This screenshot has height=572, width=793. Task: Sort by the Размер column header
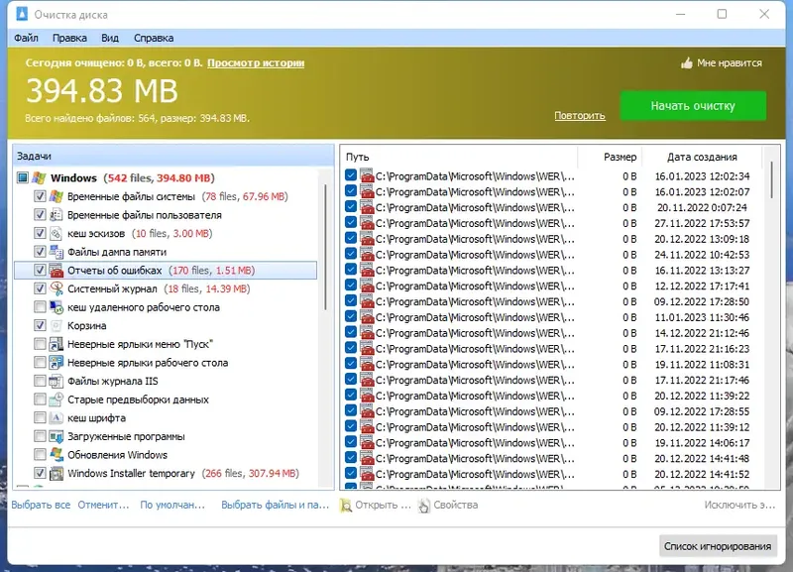(610, 157)
